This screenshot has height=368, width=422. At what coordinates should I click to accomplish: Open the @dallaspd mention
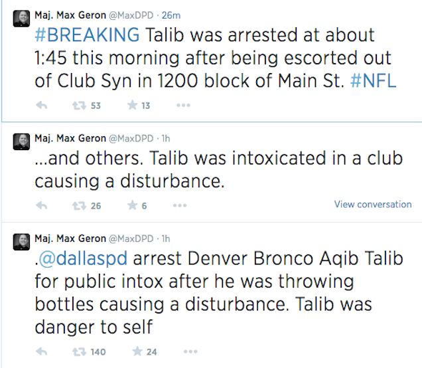83,258
